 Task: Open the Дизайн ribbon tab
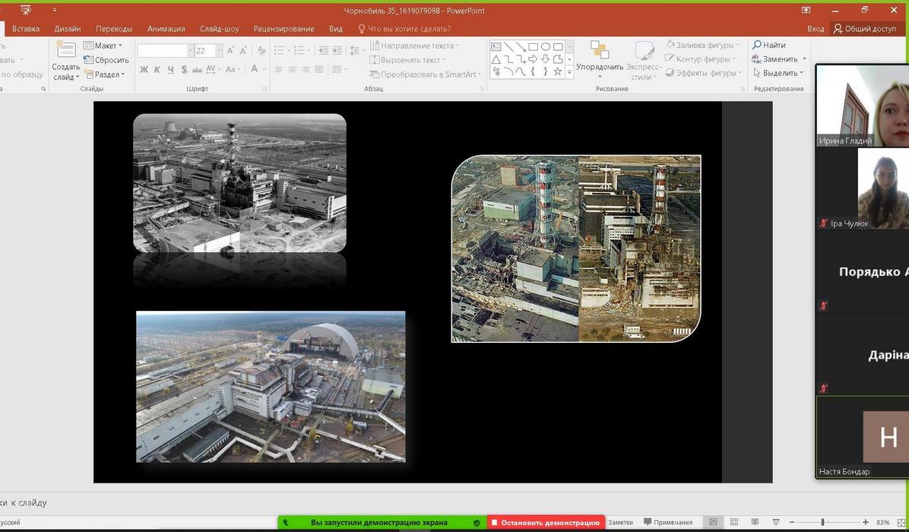coord(68,29)
